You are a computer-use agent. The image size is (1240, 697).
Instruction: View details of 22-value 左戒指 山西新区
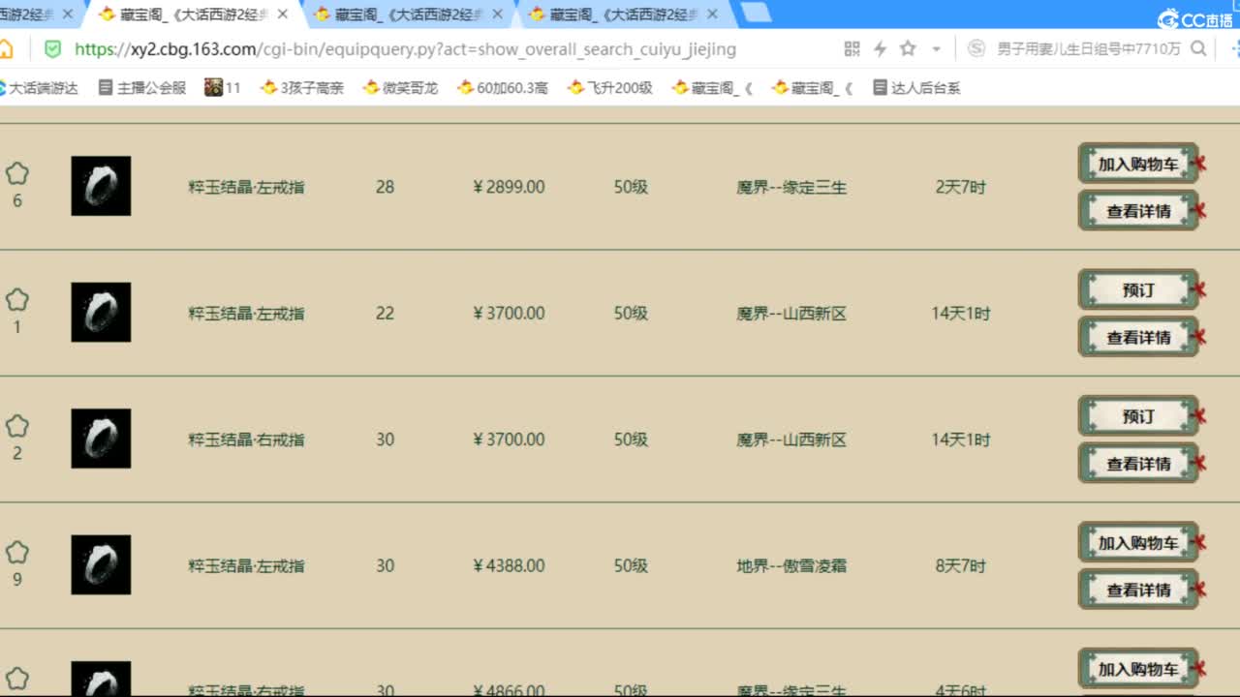click(1138, 337)
